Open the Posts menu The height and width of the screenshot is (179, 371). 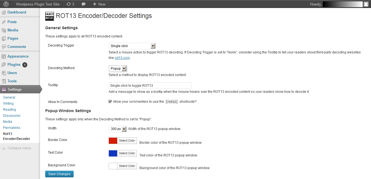click(12, 22)
